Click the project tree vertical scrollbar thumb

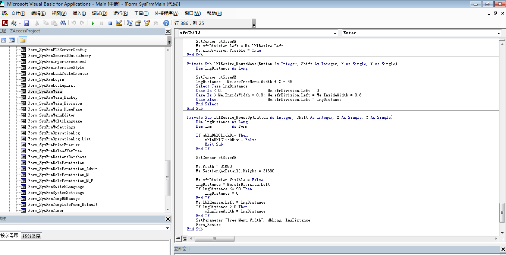pos(168,178)
